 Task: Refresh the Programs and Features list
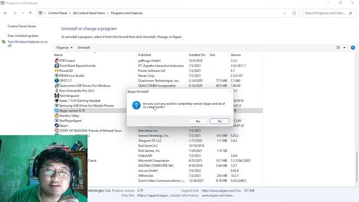pyautogui.click(x=294, y=13)
